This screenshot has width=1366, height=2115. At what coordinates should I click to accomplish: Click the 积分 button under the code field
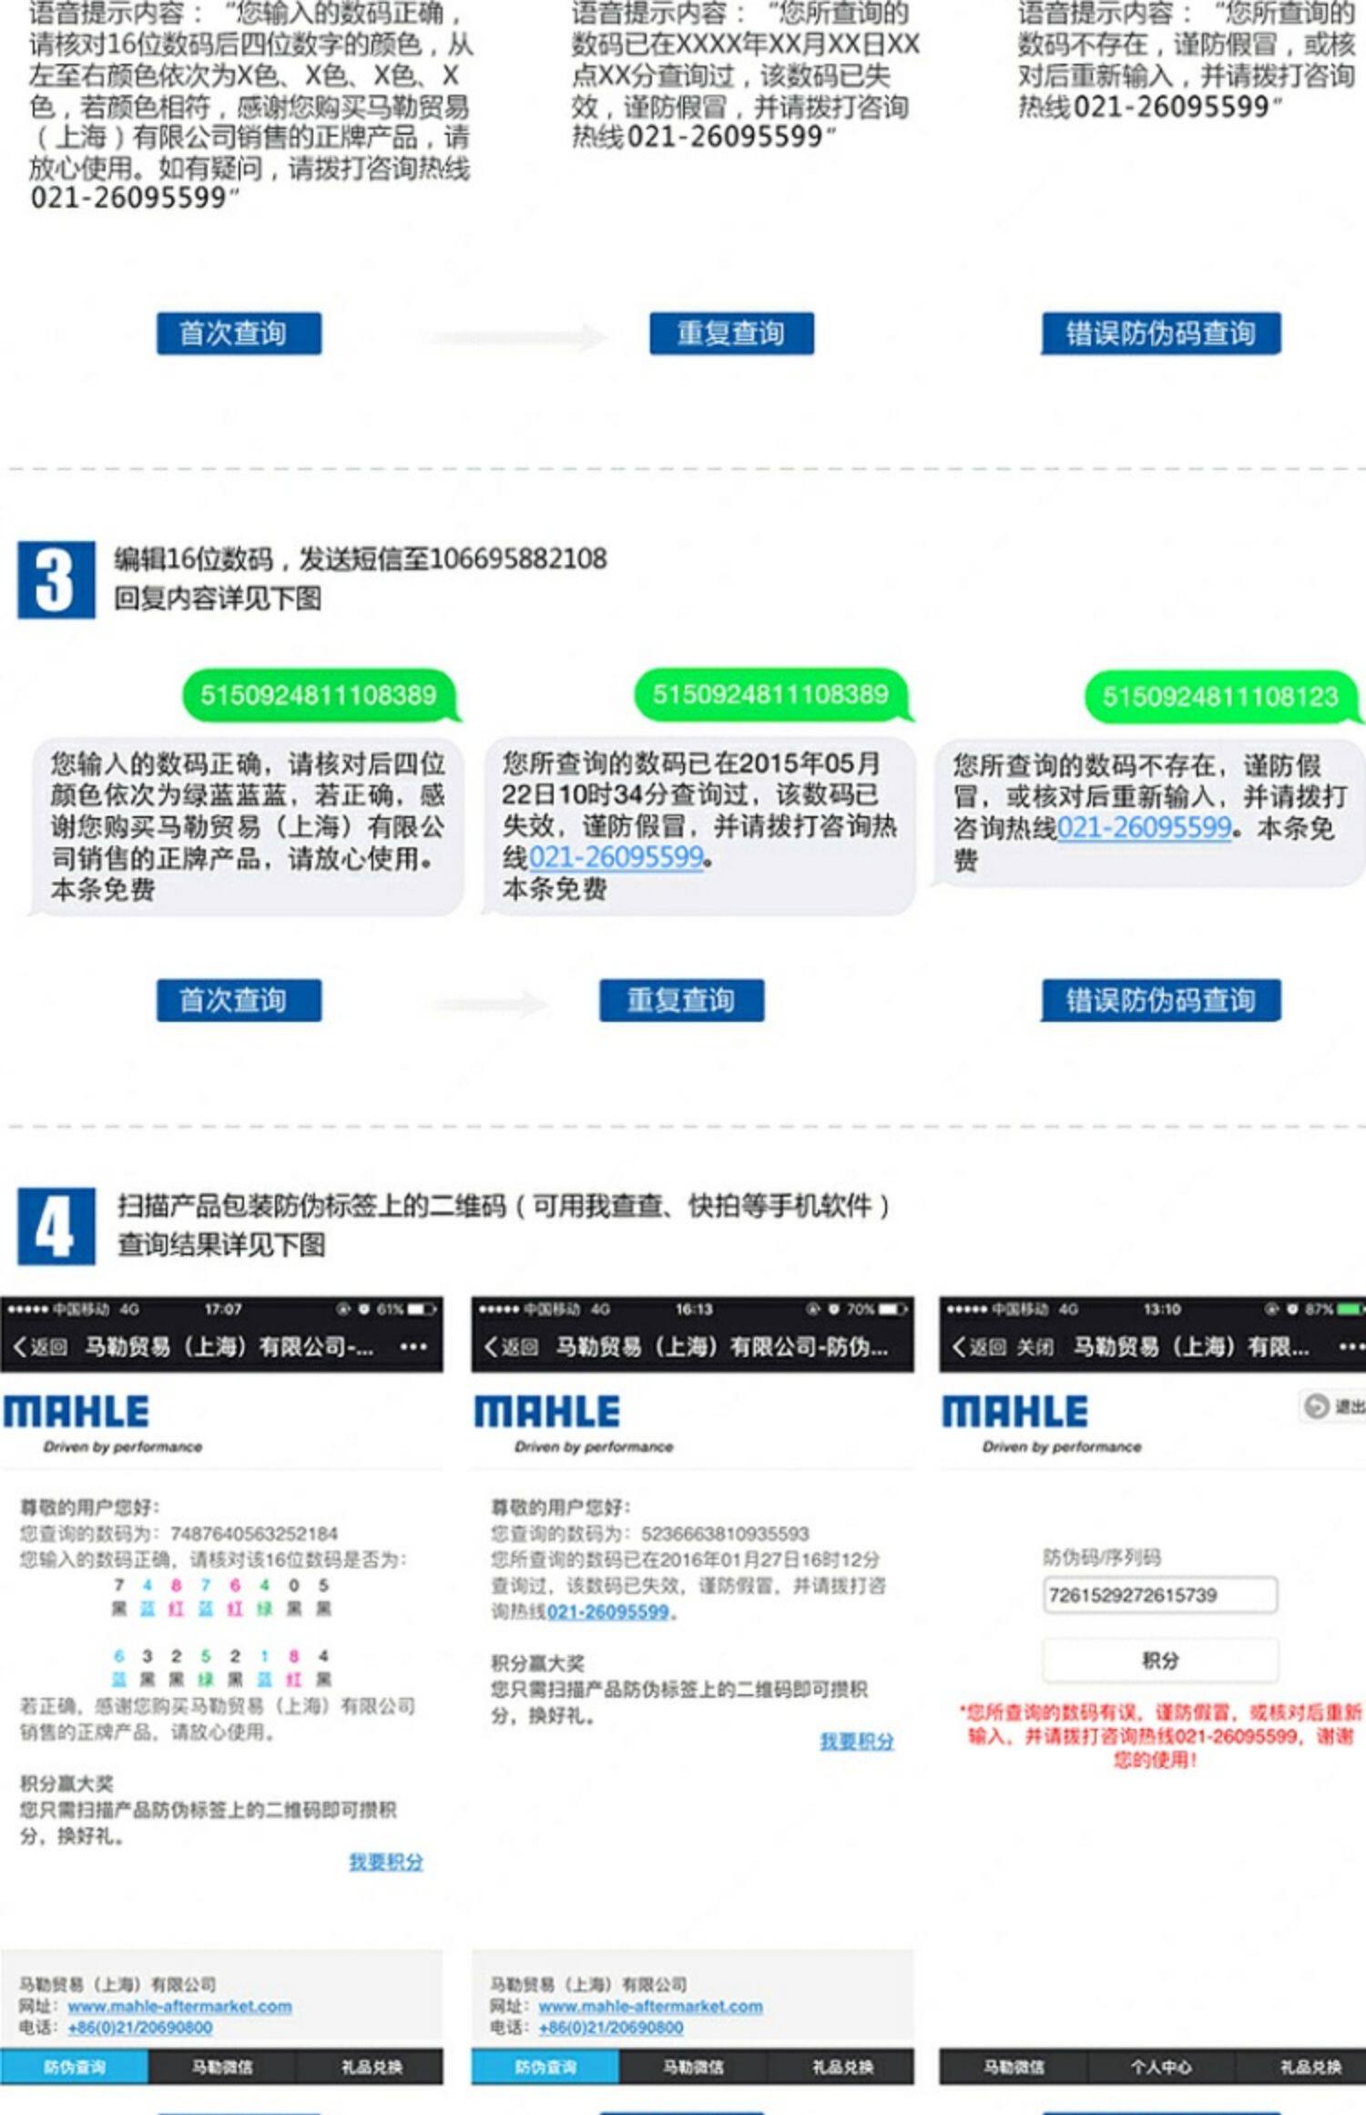[1160, 1660]
